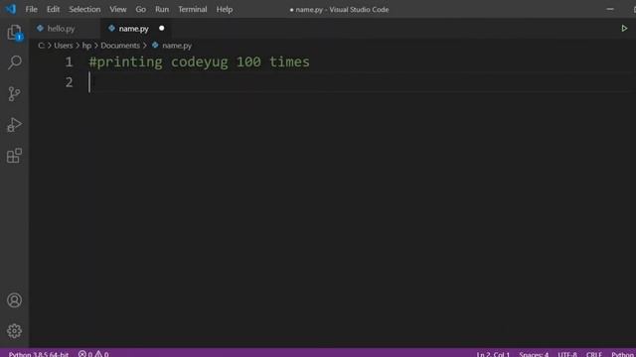Click Ln 2, Col 1 in status bar
The width and height of the screenshot is (636, 357).
coord(493,354)
